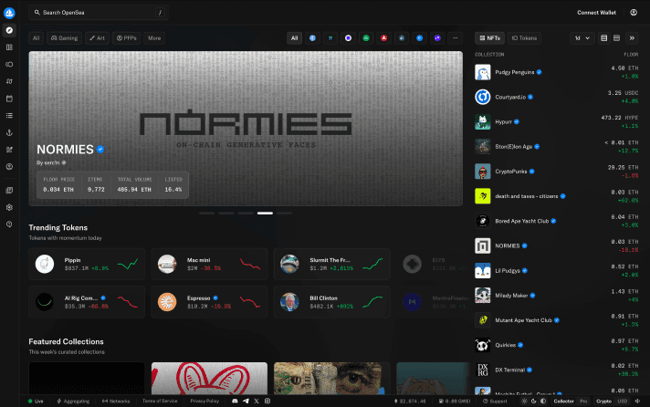
Task: Click the red Avalanche chain filter icon
Action: pyautogui.click(x=383, y=38)
